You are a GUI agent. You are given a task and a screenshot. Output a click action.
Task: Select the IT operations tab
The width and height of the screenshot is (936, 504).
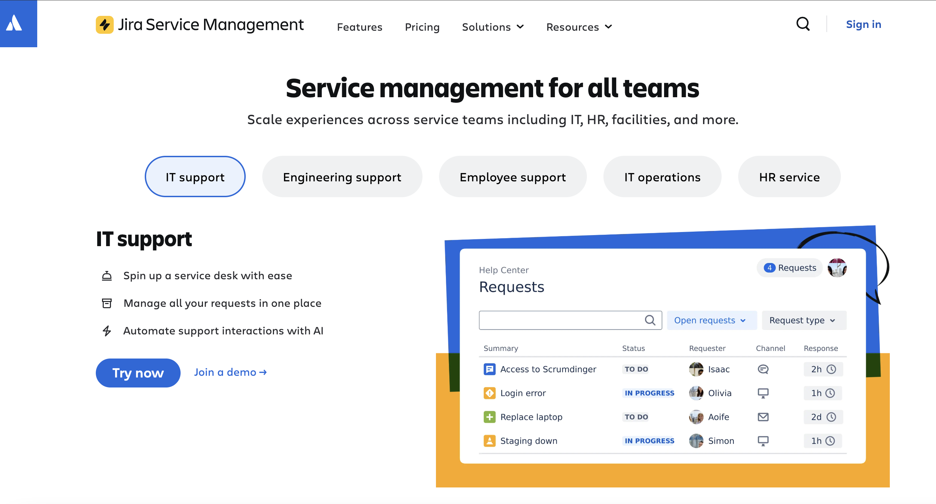[662, 177]
